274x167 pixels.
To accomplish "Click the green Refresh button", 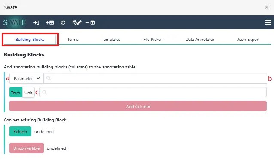I will coord(21,131).
